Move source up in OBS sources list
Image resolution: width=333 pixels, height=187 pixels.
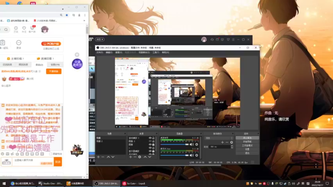[145, 157]
